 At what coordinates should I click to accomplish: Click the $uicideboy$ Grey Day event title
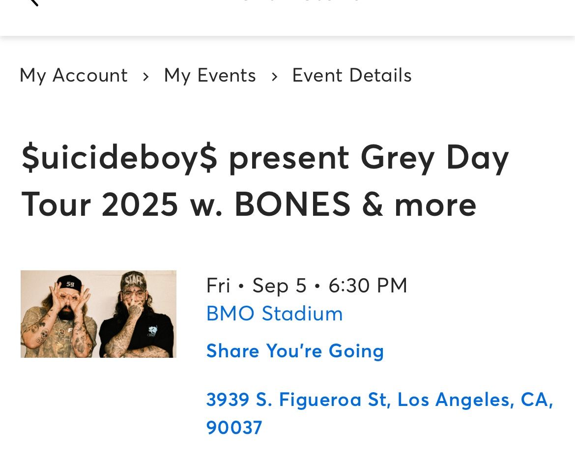265,158
